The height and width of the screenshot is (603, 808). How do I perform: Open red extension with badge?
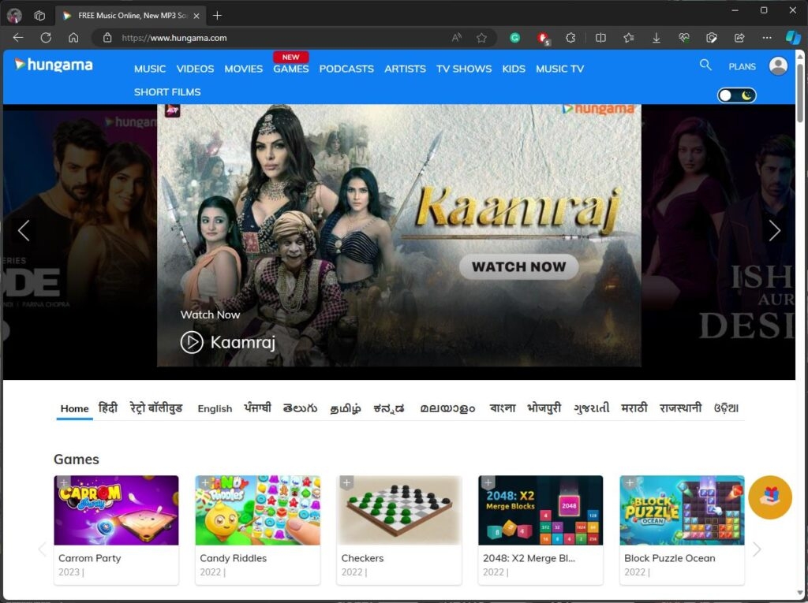point(543,38)
